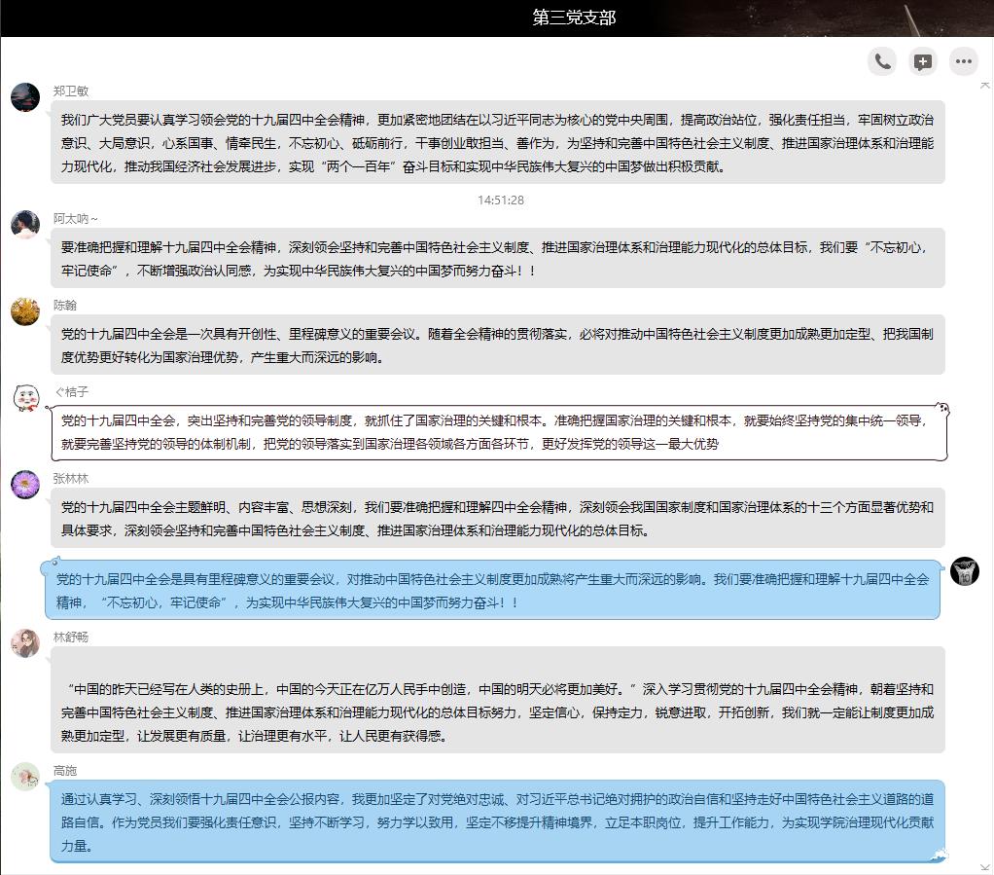The image size is (994, 875).
Task: Click the sender name 郑卫敏
Action: [71, 91]
